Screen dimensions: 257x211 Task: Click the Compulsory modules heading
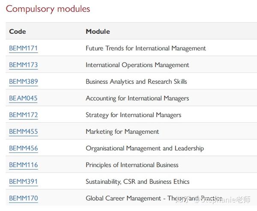click(48, 9)
